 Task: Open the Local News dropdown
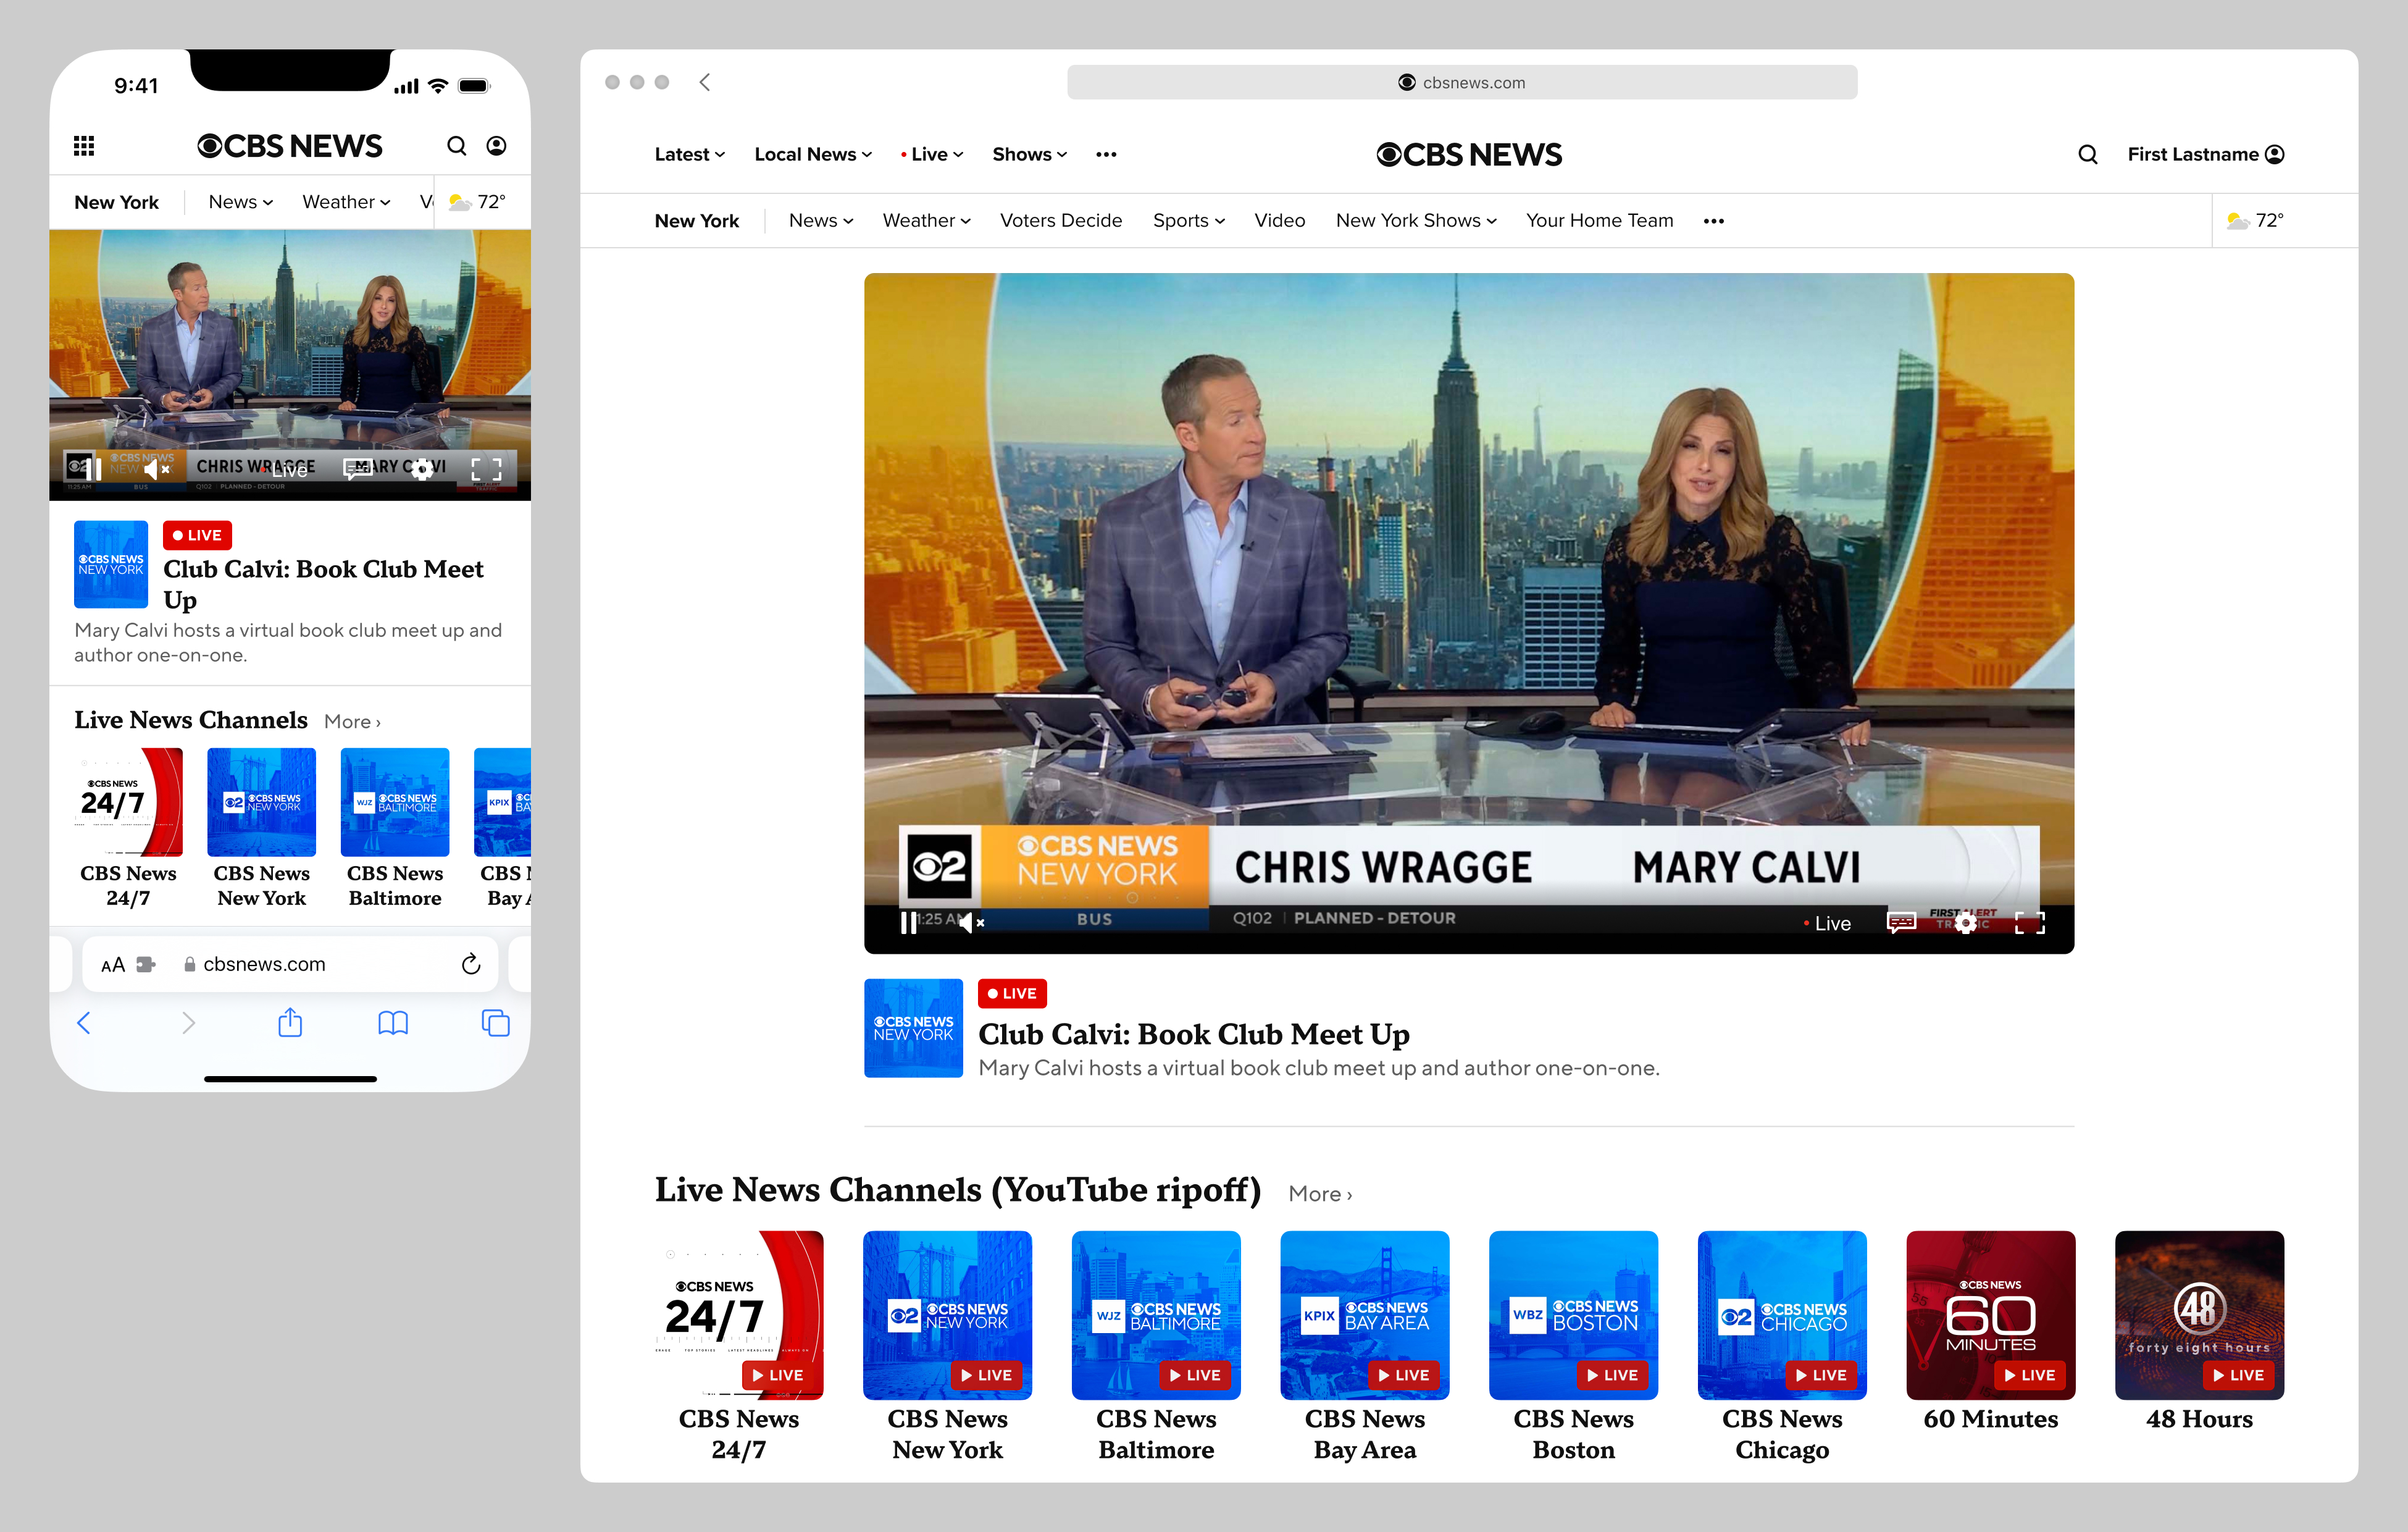pos(812,153)
